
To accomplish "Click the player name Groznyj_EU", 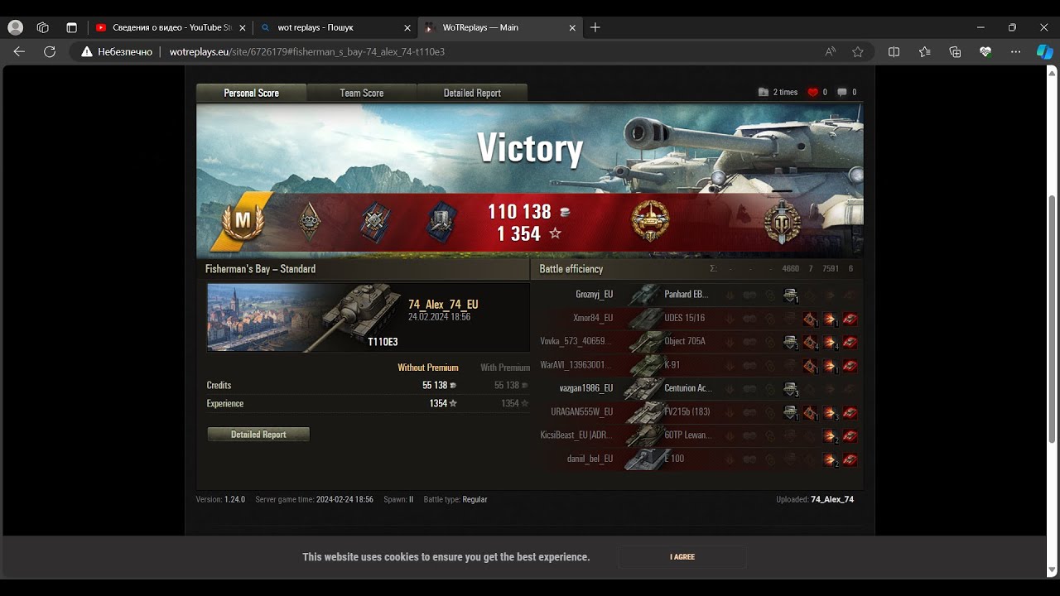I will [595, 295].
